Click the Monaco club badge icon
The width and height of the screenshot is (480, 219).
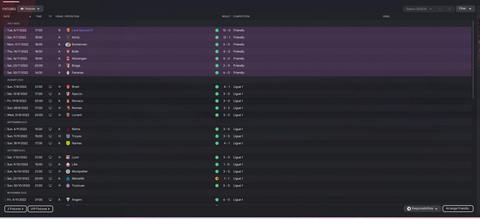coord(68,101)
